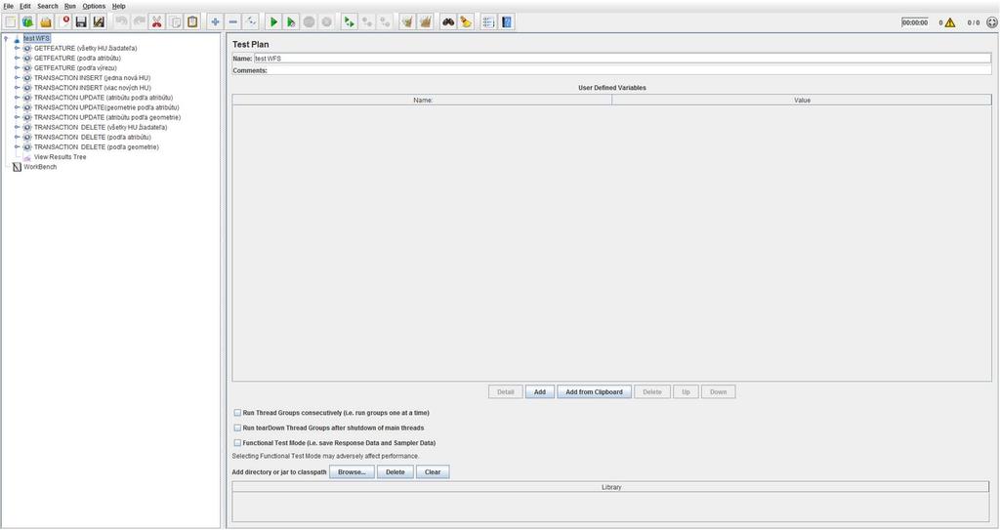Click the Close test plan icon

click(63, 22)
